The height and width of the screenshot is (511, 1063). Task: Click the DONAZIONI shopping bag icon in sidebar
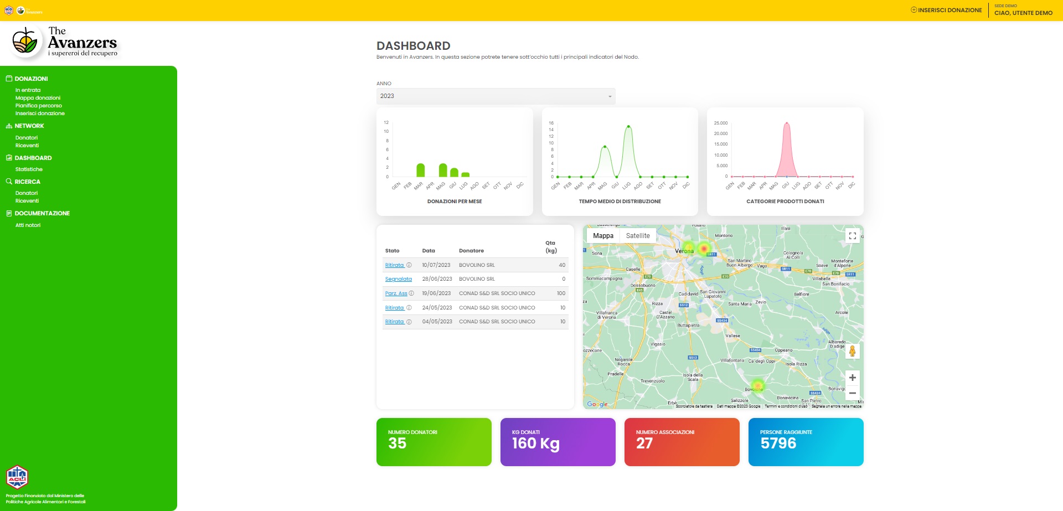click(9, 79)
